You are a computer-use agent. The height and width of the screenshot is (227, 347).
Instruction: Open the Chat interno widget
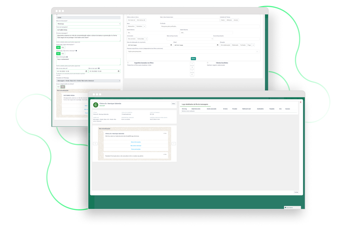click(x=292, y=208)
